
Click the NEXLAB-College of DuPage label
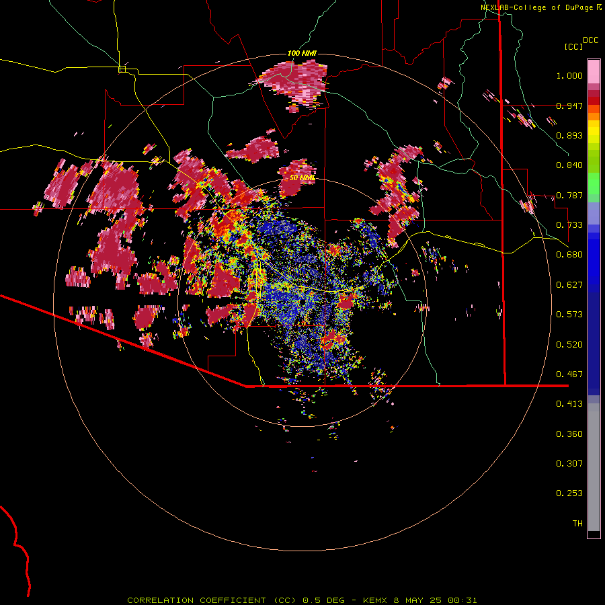pyautogui.click(x=536, y=7)
